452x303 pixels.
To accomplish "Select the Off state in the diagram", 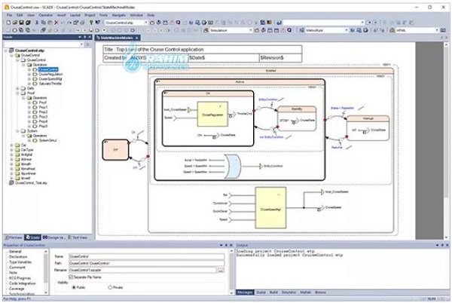I will pyautogui.click(x=115, y=150).
